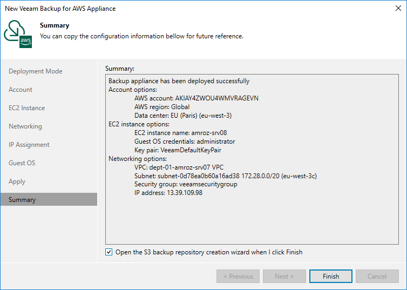This screenshot has height=290, width=407.
Task: Open the Guest OS step
Action: pos(22,163)
